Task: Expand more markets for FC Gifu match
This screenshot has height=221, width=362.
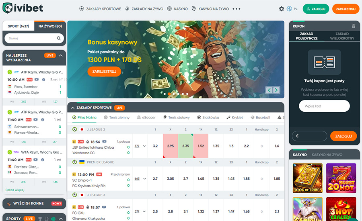Action: pyautogui.click(x=144, y=211)
